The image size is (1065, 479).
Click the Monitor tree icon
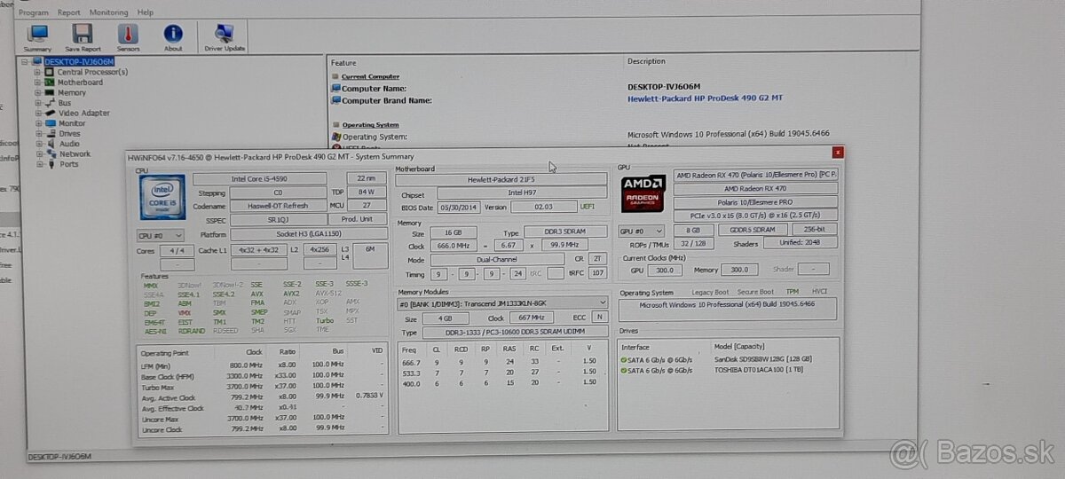51,123
